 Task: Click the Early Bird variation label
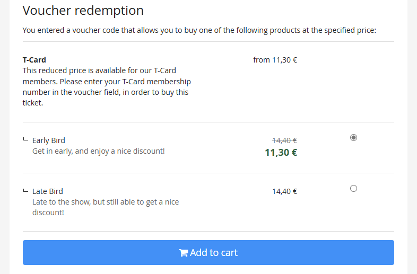[x=49, y=140]
